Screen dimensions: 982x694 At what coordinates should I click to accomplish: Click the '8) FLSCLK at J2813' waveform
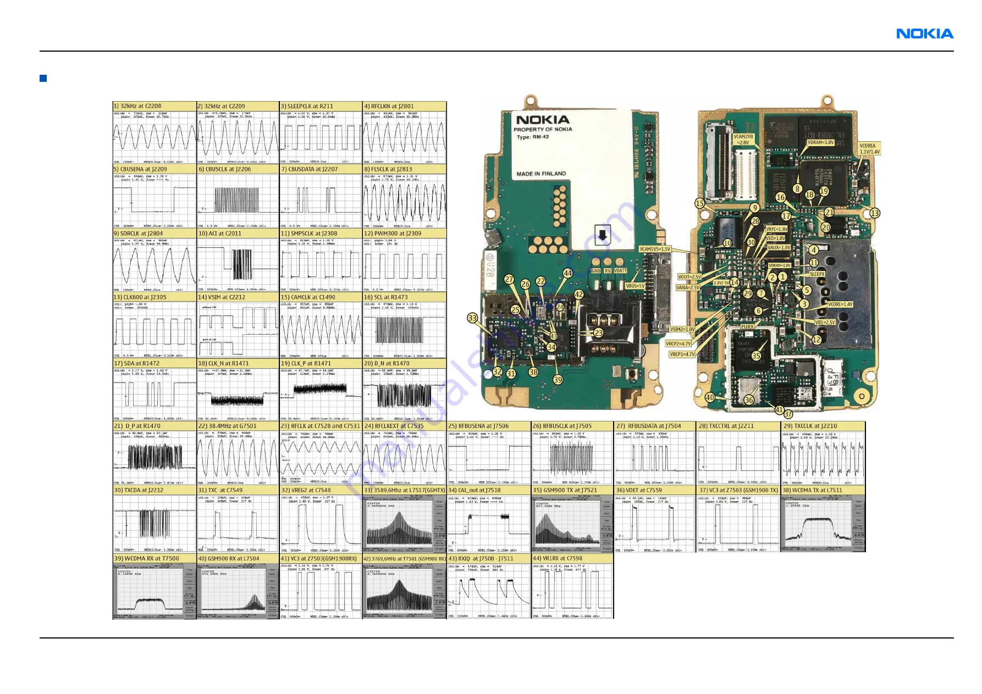coord(405,201)
